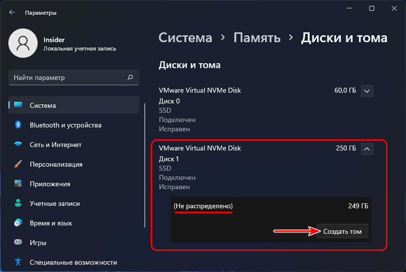Minimize the Параметры window
The width and height of the screenshot is (406, 272).
(x=349, y=8)
